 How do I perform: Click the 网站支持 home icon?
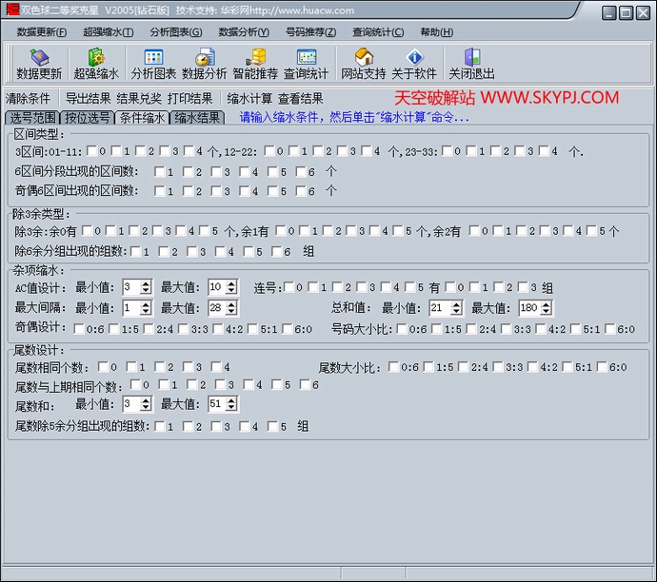tap(364, 64)
